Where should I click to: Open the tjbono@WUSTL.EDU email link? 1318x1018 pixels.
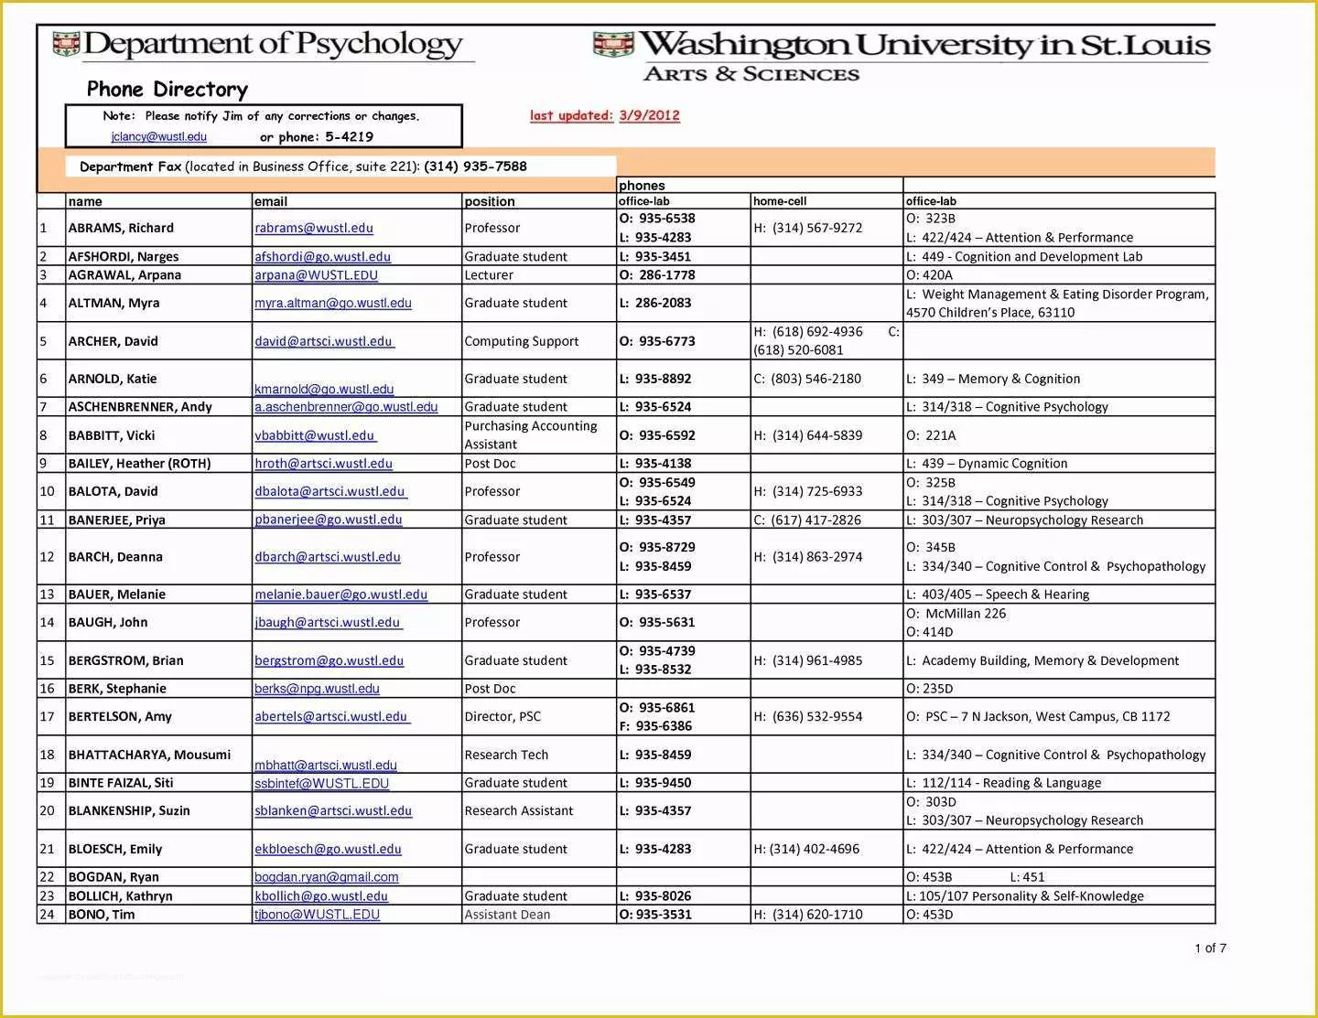[317, 915]
